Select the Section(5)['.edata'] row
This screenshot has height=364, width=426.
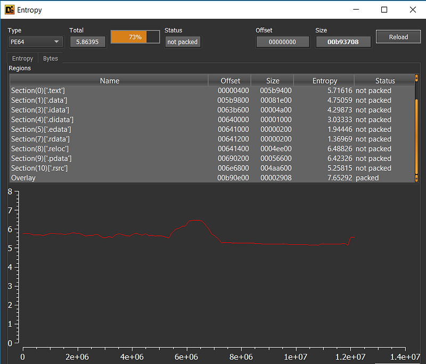point(212,129)
